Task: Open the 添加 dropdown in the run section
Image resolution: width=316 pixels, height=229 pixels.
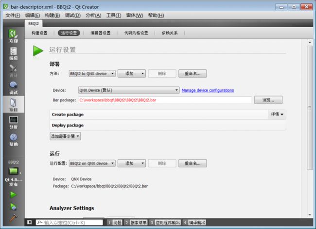Action: tap(132, 163)
